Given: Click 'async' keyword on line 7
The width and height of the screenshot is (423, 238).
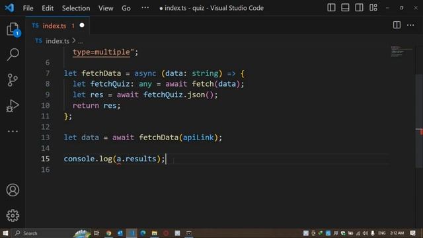Looking at the screenshot, I should pos(145,73).
